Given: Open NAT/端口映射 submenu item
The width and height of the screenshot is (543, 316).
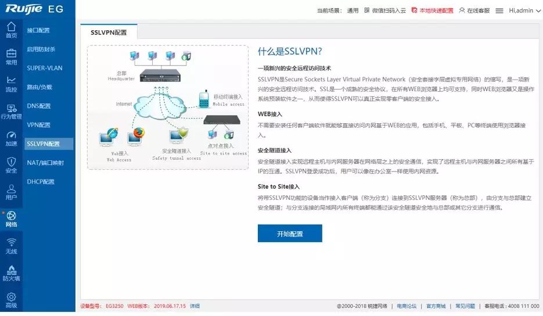Looking at the screenshot, I should tap(45, 163).
